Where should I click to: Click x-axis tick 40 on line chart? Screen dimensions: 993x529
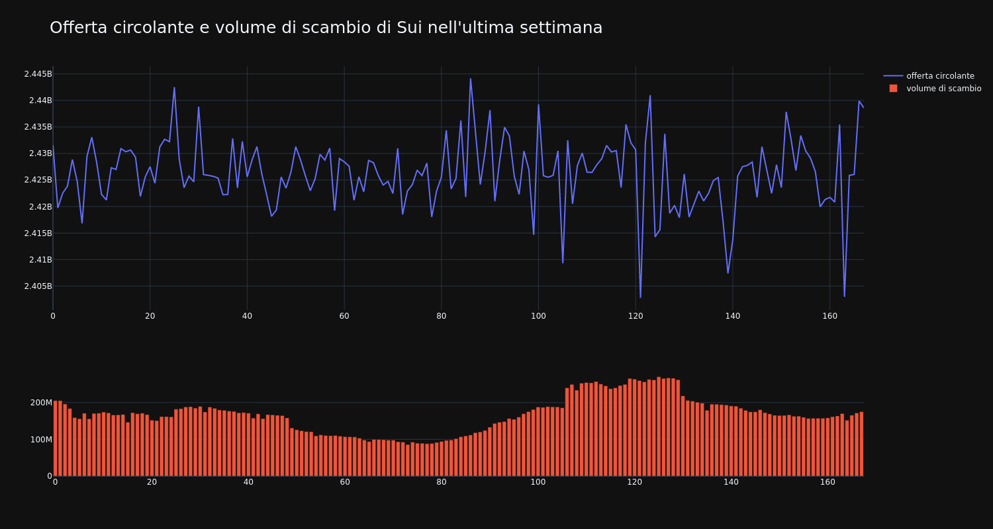coord(247,316)
